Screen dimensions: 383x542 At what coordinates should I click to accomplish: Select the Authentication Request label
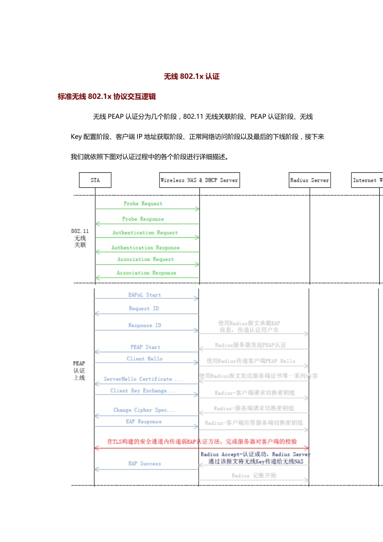click(145, 233)
